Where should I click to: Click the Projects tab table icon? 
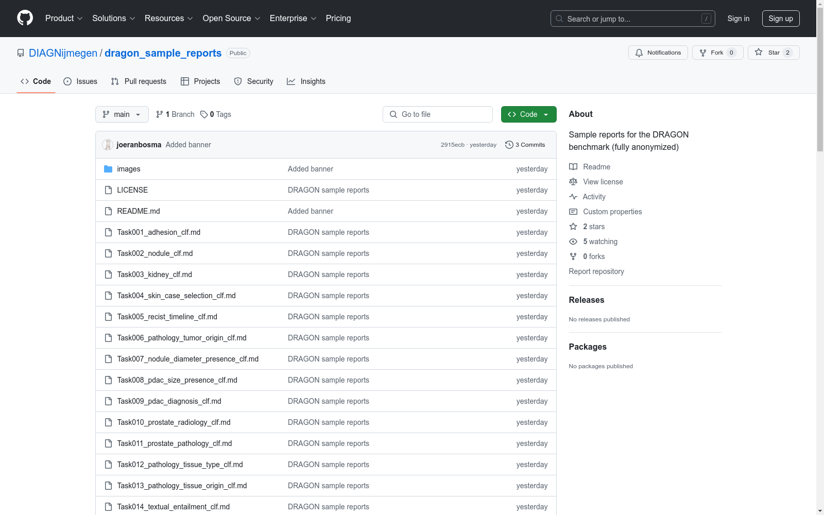click(185, 81)
